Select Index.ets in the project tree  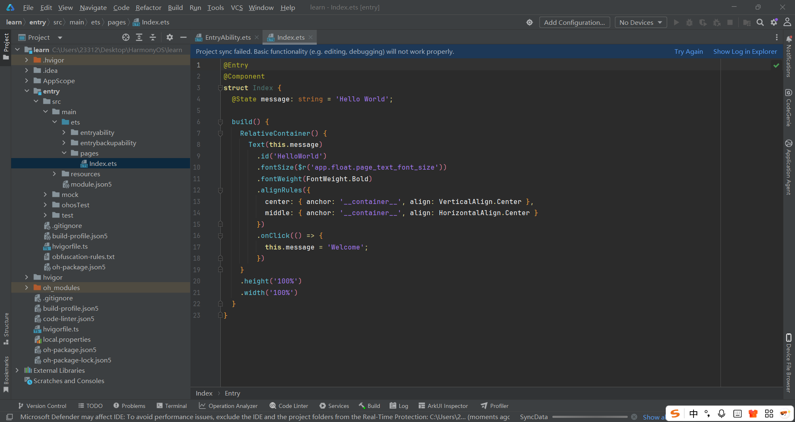coord(101,163)
